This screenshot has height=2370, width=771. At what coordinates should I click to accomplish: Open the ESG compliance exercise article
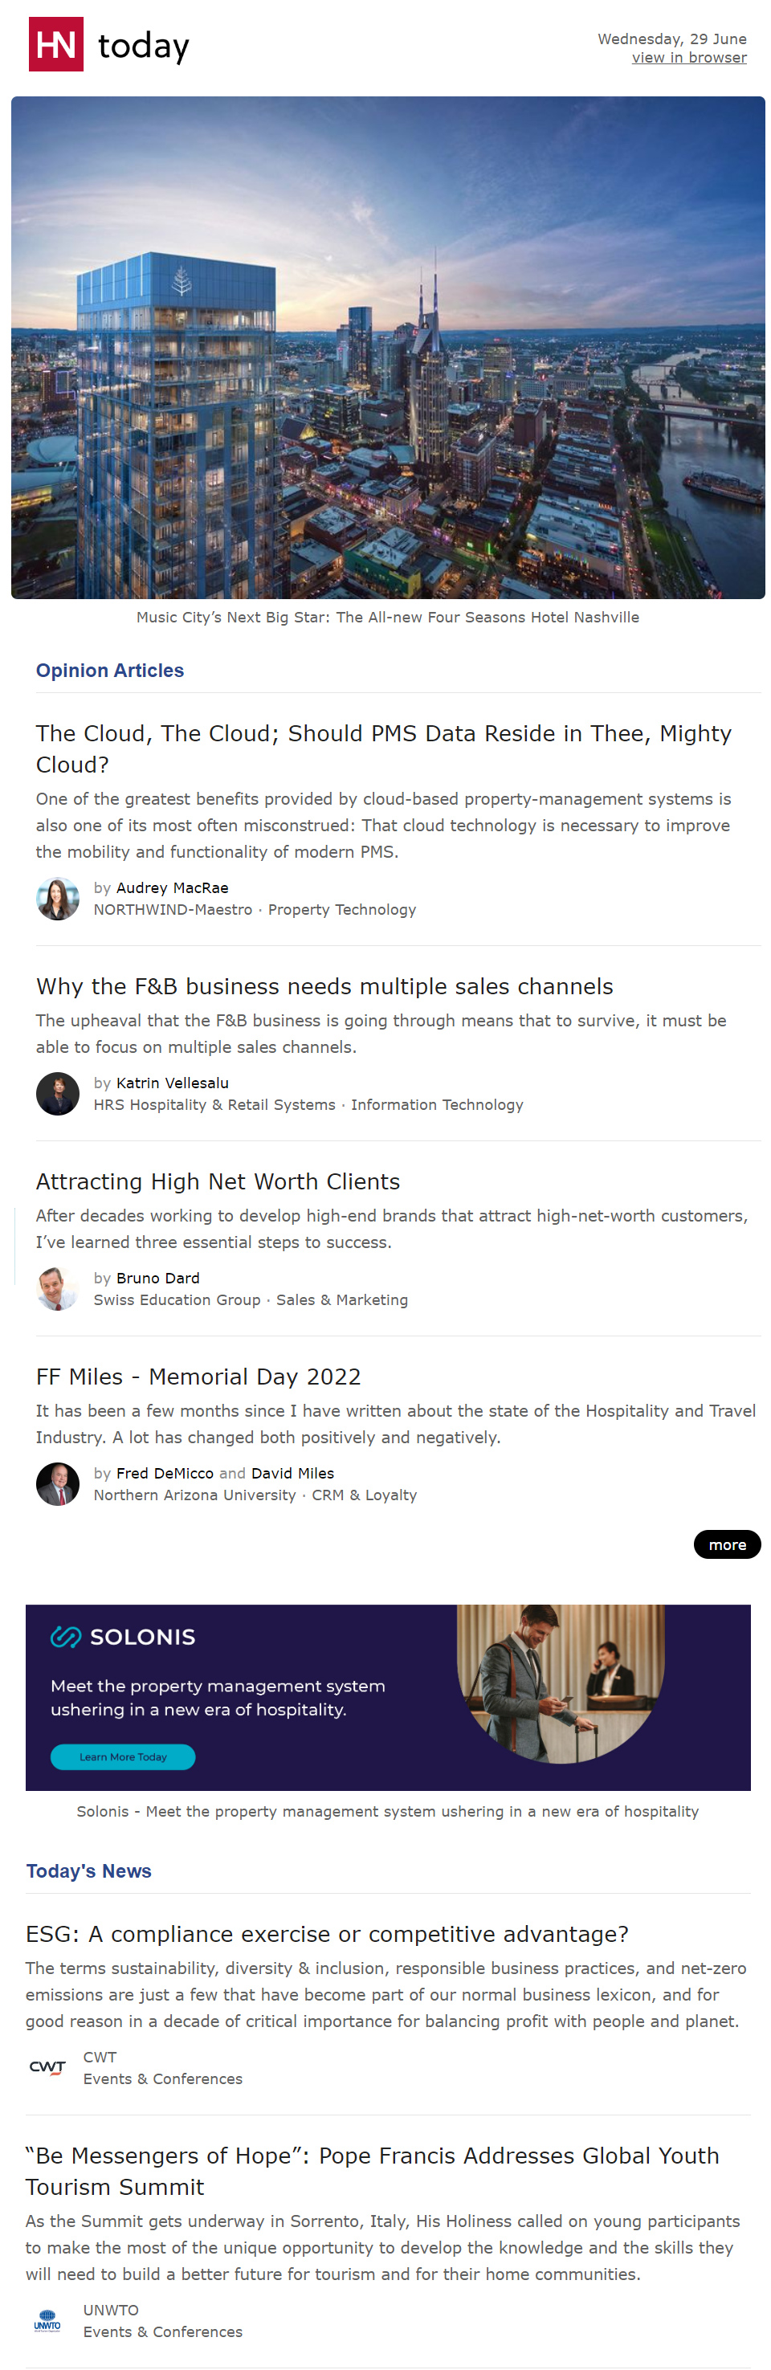[x=327, y=1934]
